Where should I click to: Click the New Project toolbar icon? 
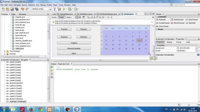point(7,9)
